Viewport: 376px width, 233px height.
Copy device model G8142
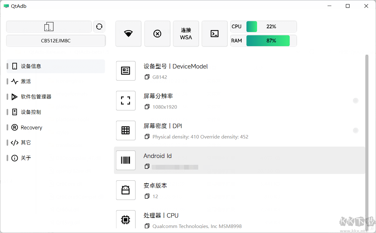(x=147, y=77)
